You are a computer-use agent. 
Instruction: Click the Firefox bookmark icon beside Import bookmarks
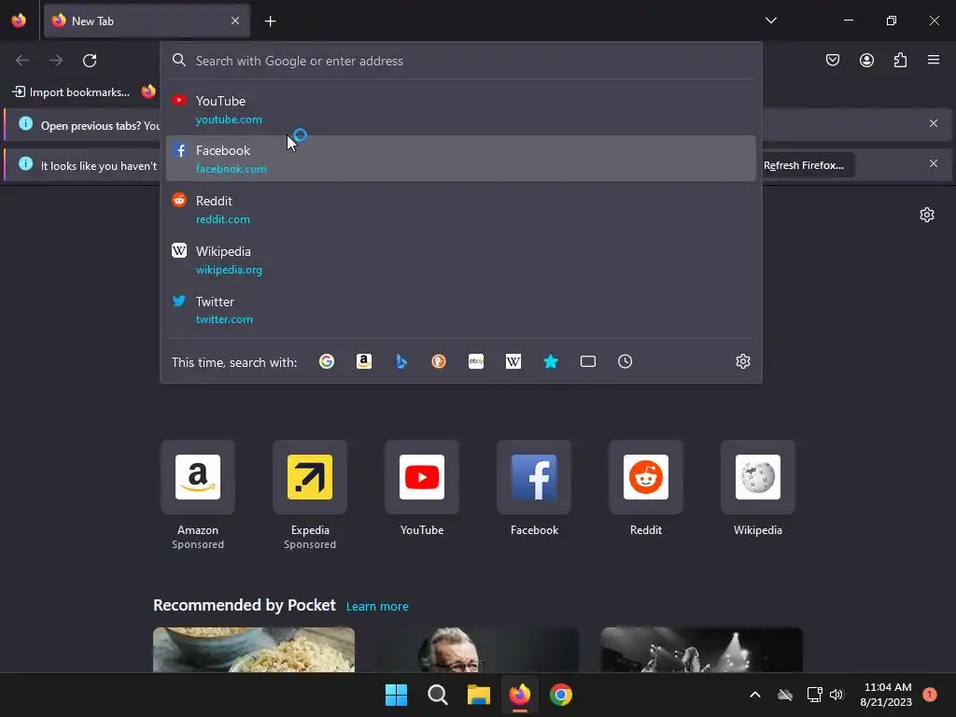pos(148,92)
